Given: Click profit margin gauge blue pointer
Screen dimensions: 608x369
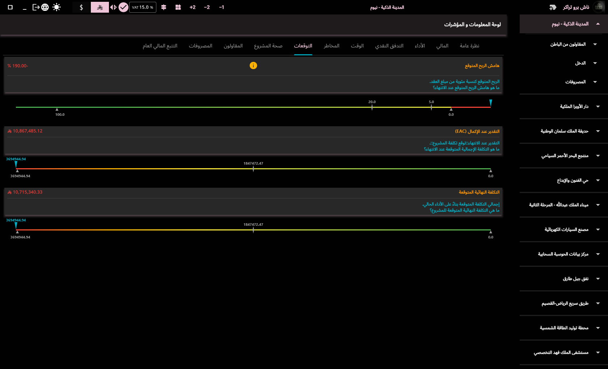Looking at the screenshot, I should (491, 103).
